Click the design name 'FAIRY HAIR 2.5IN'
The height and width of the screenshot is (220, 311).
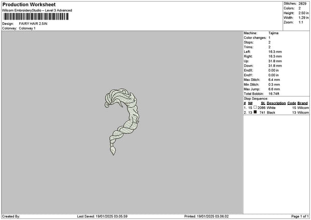click(33, 24)
